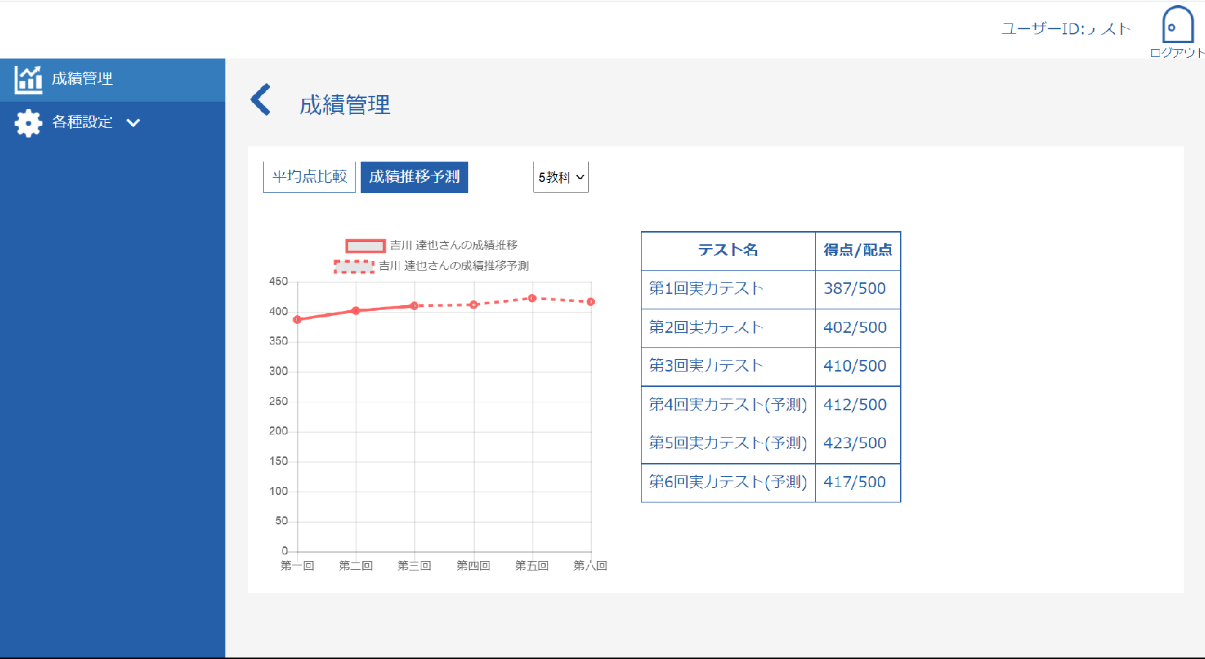The width and height of the screenshot is (1205, 659).
Task: Click the 各種設定 gear icon
Action: coord(29,123)
